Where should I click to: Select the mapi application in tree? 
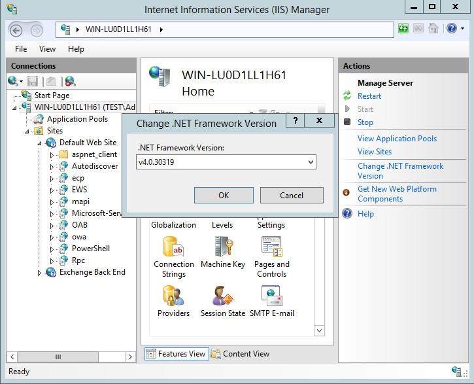coord(80,201)
